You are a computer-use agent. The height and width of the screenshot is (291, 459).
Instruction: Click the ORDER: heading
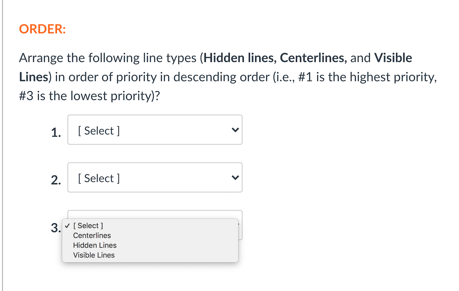click(x=42, y=29)
